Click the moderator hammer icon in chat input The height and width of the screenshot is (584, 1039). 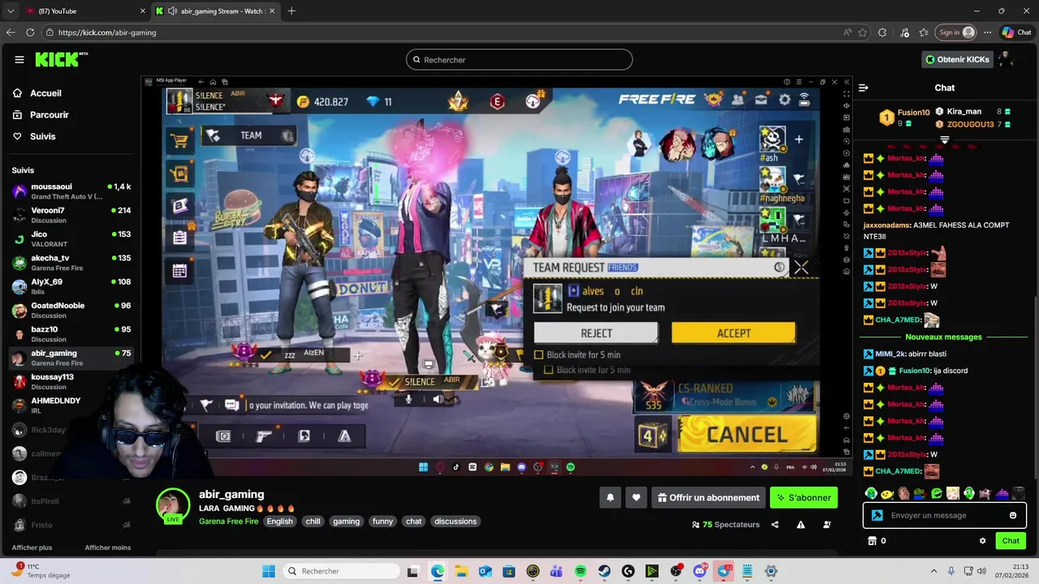coord(877,515)
